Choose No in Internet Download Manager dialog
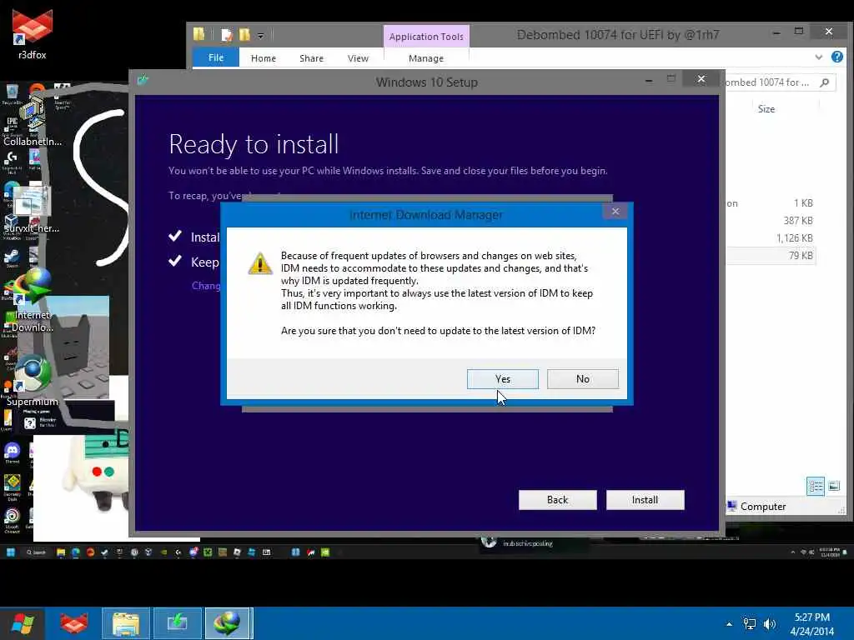 582,379
